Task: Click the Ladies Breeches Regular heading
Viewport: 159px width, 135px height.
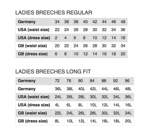Action: 54,13
